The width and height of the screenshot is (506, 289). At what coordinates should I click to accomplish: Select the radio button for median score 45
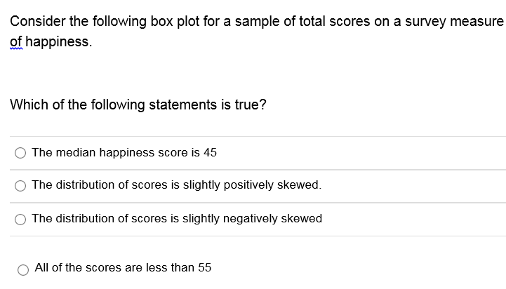[x=20, y=153]
